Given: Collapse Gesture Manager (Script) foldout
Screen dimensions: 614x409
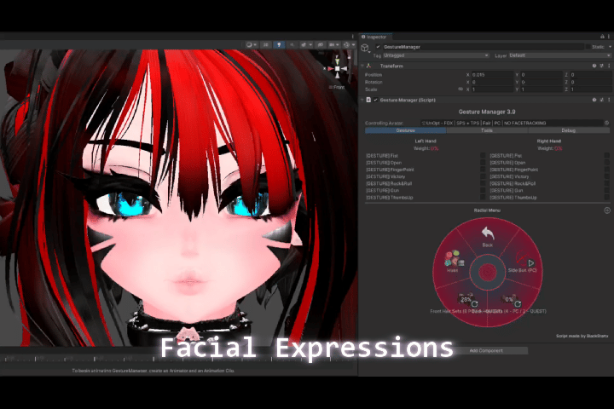Looking at the screenshot, I should [362, 100].
